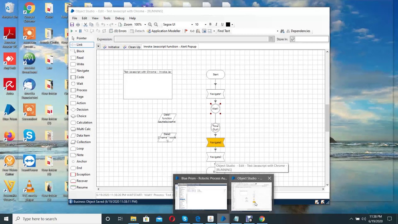Open the font size dropdown
Image resolution: width=398 pixels, height=224 pixels.
(205, 25)
